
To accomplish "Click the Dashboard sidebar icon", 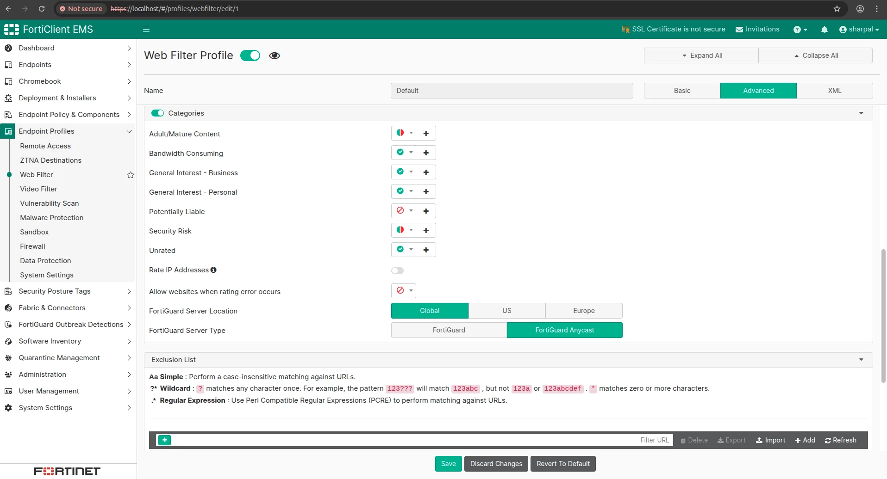I will [x=8, y=48].
